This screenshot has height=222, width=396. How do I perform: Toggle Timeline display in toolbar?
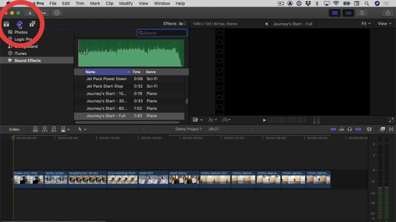click(x=348, y=13)
